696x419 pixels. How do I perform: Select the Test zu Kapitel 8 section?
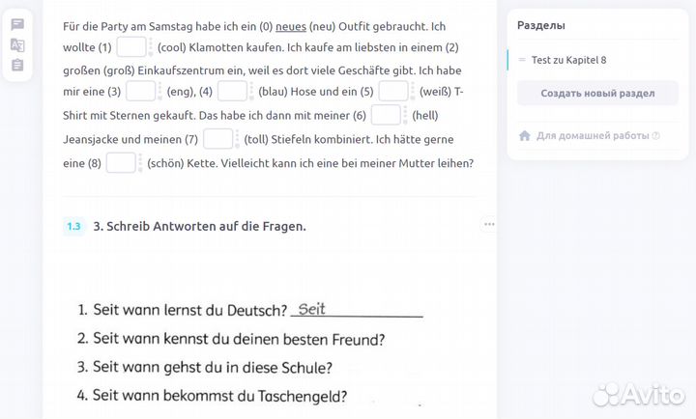coord(569,60)
